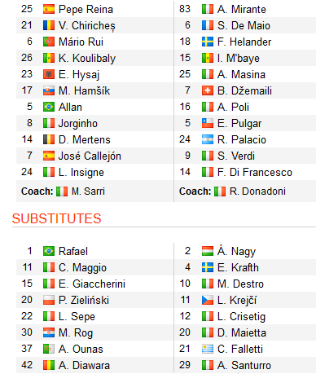Image resolution: width=316 pixels, height=374 pixels.
Task: Select F. Di Francesco in lineup
Action: click(255, 172)
